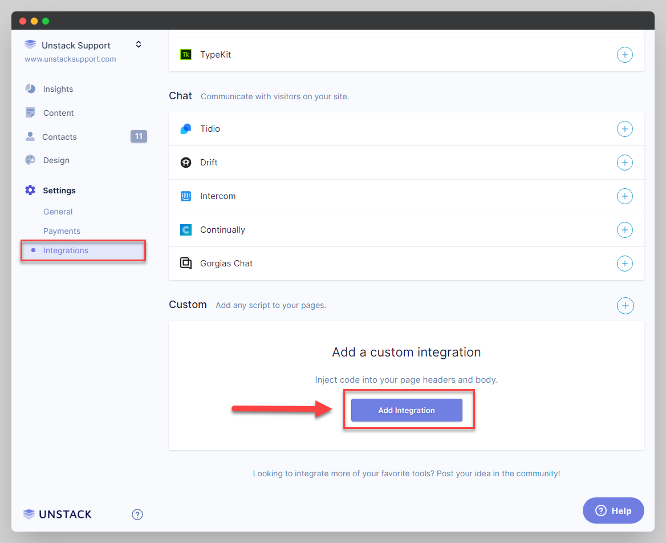Click the Add Integration button
Viewport: 666px width, 543px height.
(406, 410)
